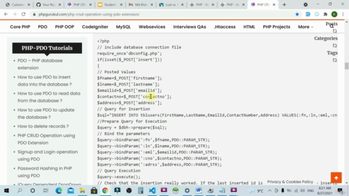Open 'How to use PDO to read data' link
This screenshot has width=349, height=196.
pos(49,97)
